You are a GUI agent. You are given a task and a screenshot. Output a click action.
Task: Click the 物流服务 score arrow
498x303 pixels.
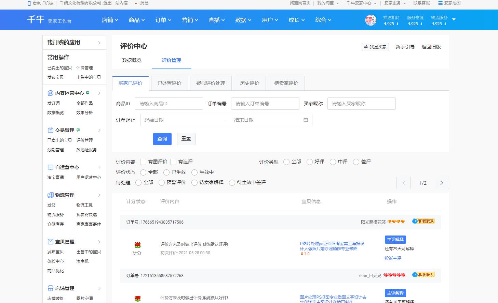[x=445, y=24]
